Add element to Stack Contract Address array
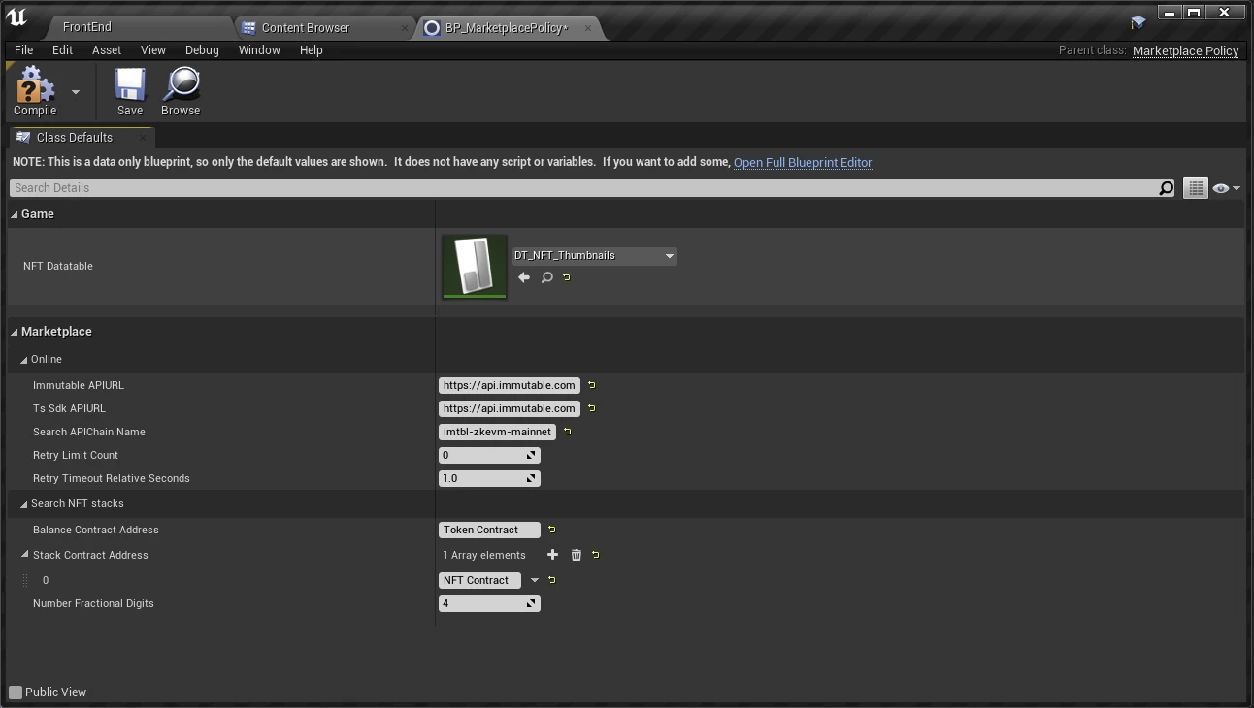Image resolution: width=1254 pixels, height=708 pixels. [x=552, y=555]
